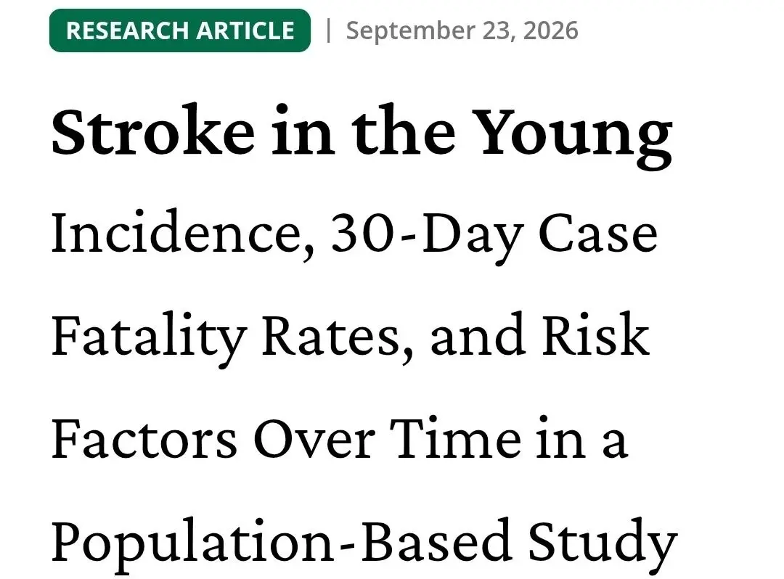This screenshot has height=579, width=784.
Task: Click the subtitle line starting with Incidence
Action: (x=354, y=237)
